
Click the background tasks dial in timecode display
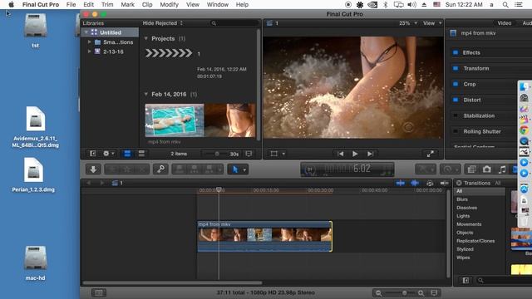tap(309, 169)
